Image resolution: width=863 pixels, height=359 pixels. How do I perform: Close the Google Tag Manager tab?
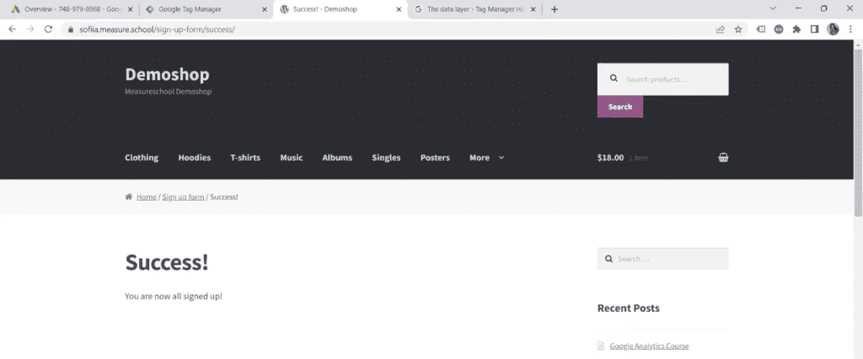coord(264,9)
